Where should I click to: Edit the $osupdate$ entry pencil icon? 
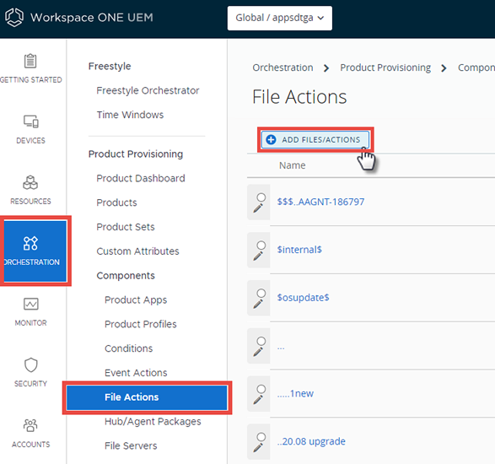pyautogui.click(x=258, y=304)
